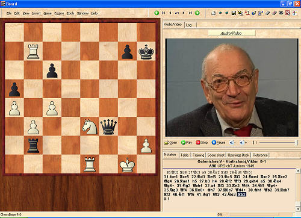Open the Edit menu
This screenshot has height=218, width=301.
[17, 13]
